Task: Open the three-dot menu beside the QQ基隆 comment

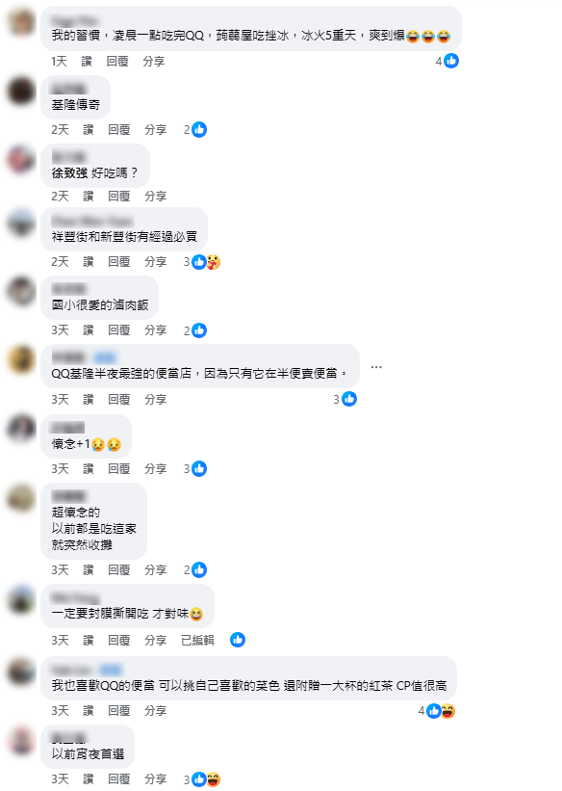Action: [376, 367]
